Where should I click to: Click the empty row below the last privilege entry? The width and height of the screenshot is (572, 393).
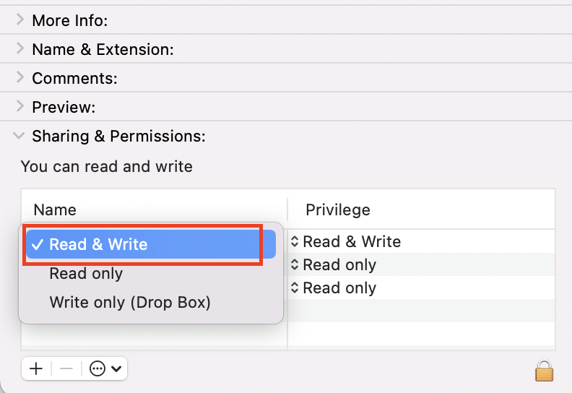420,311
